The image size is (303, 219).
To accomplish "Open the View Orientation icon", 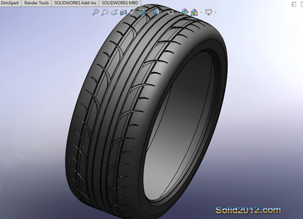I will click(143, 12).
